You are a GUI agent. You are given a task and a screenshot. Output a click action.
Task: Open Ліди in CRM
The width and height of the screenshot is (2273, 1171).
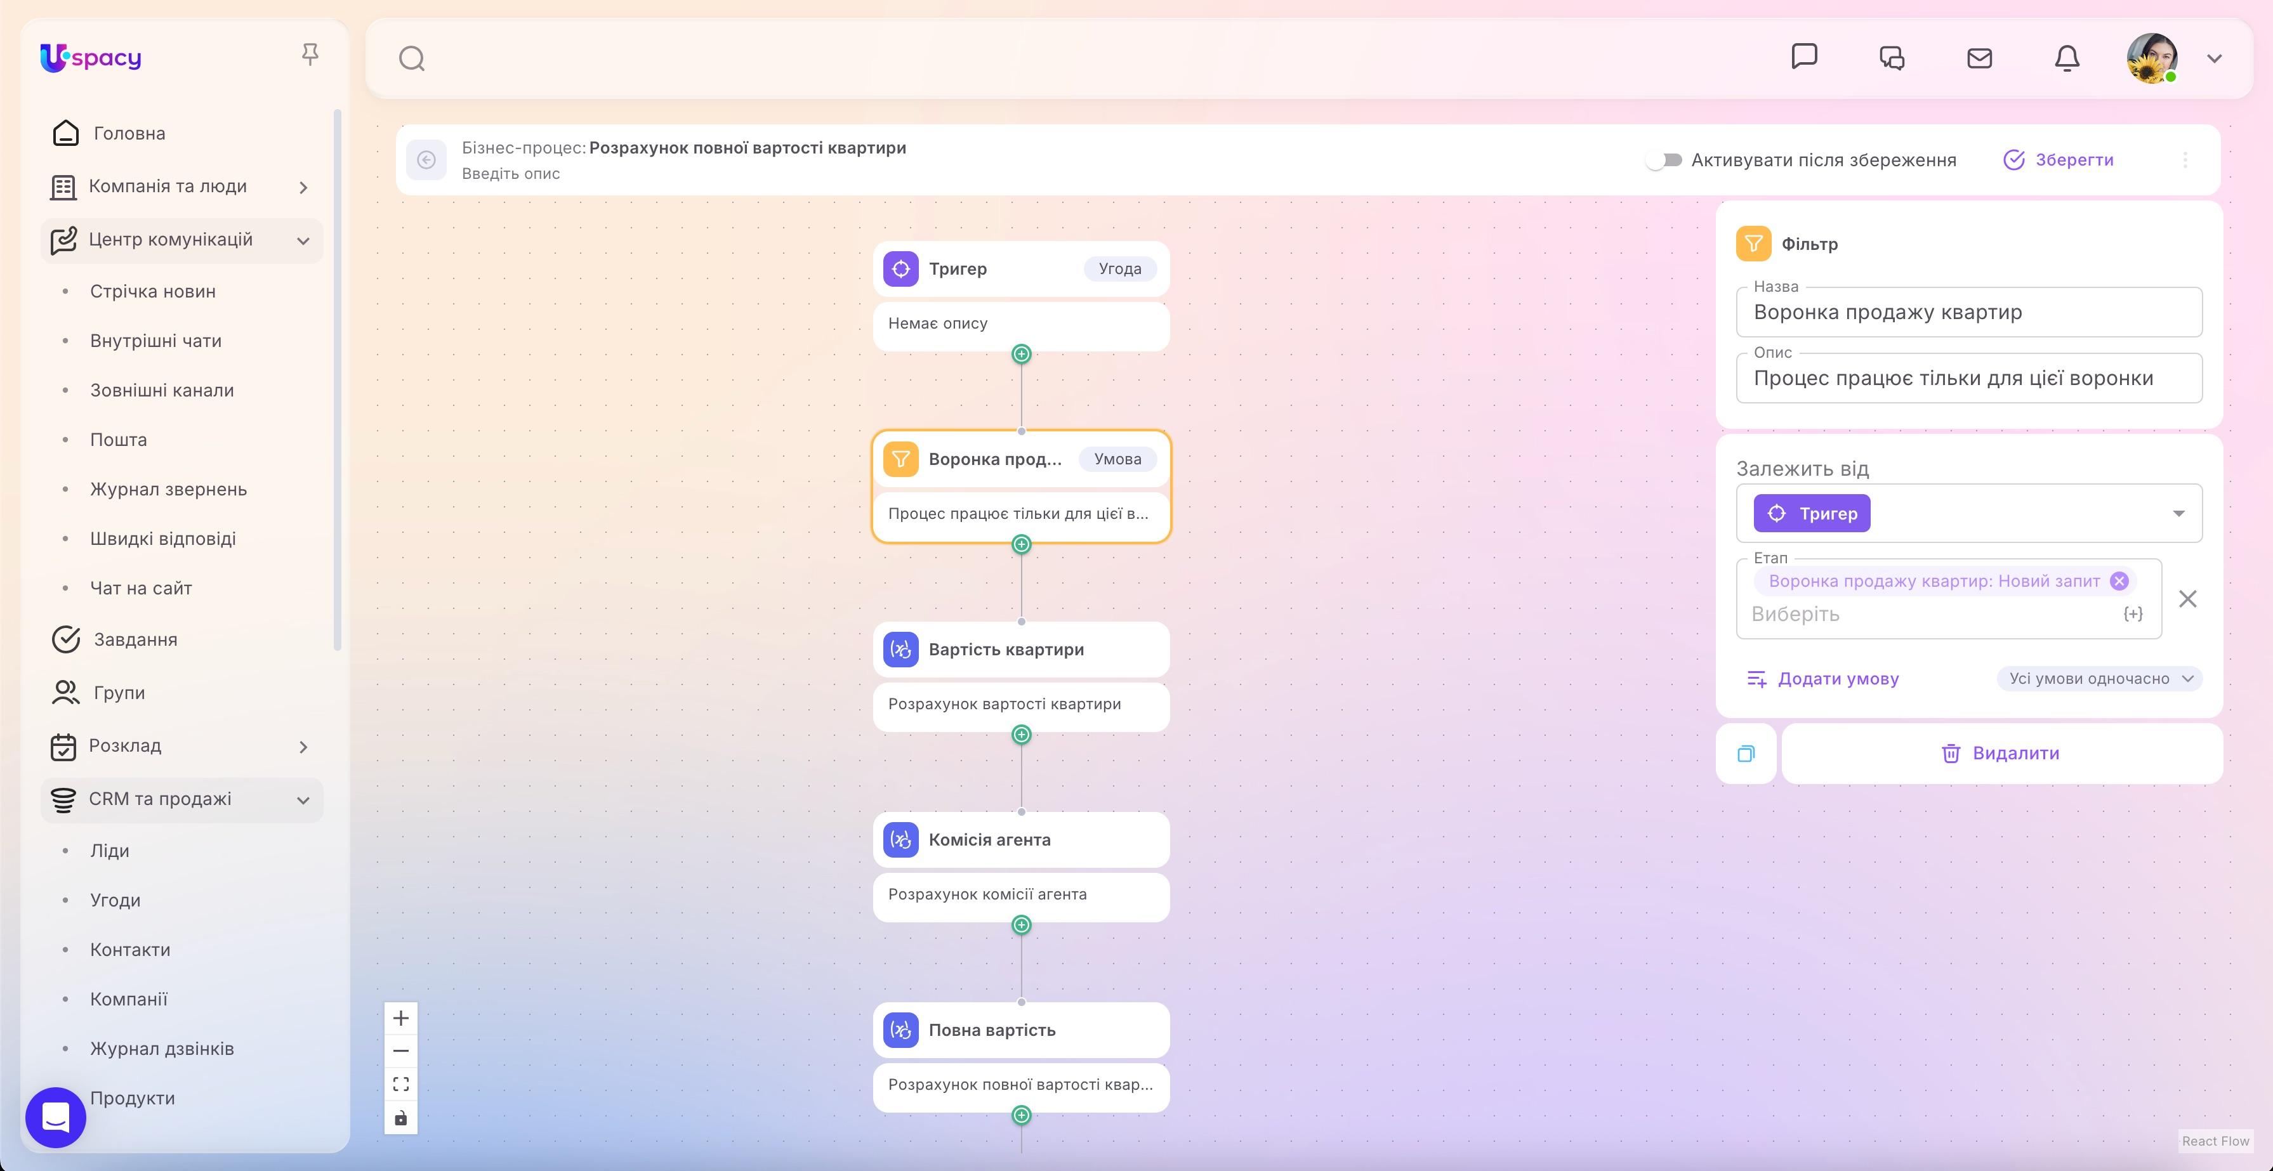click(109, 850)
